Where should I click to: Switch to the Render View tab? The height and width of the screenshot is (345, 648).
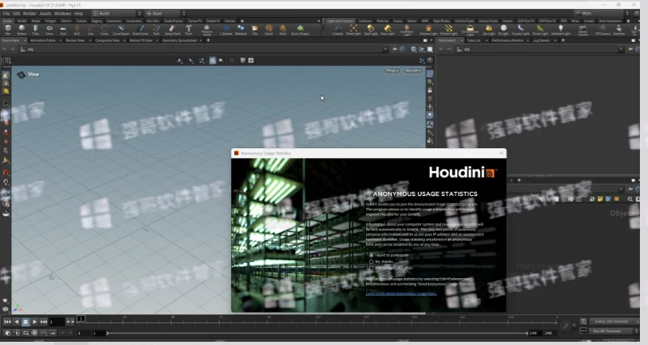coord(75,40)
